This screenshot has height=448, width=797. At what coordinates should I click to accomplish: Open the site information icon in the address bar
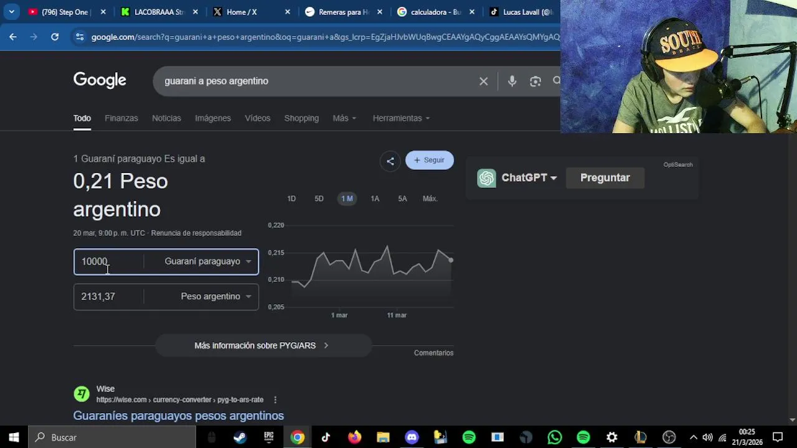click(79, 37)
